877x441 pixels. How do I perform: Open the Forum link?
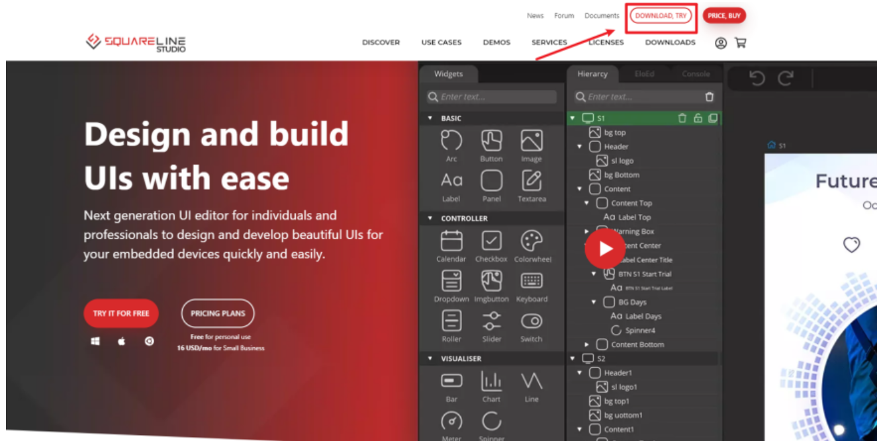pyautogui.click(x=564, y=16)
